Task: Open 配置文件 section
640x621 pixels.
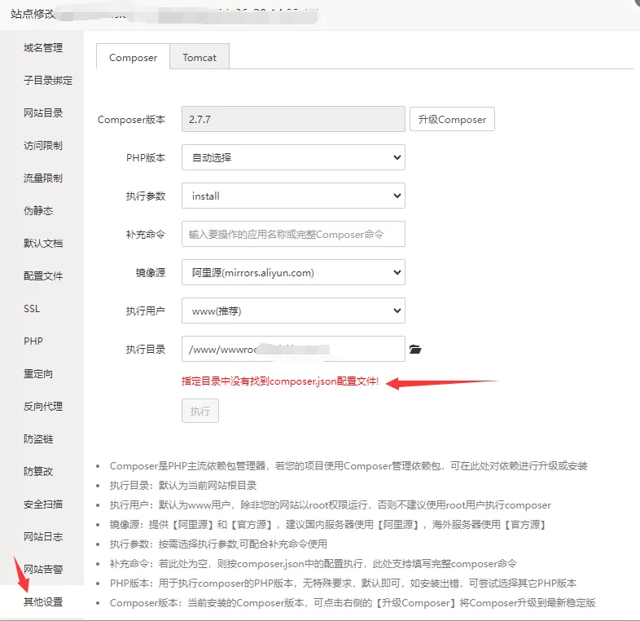Action: tap(43, 276)
